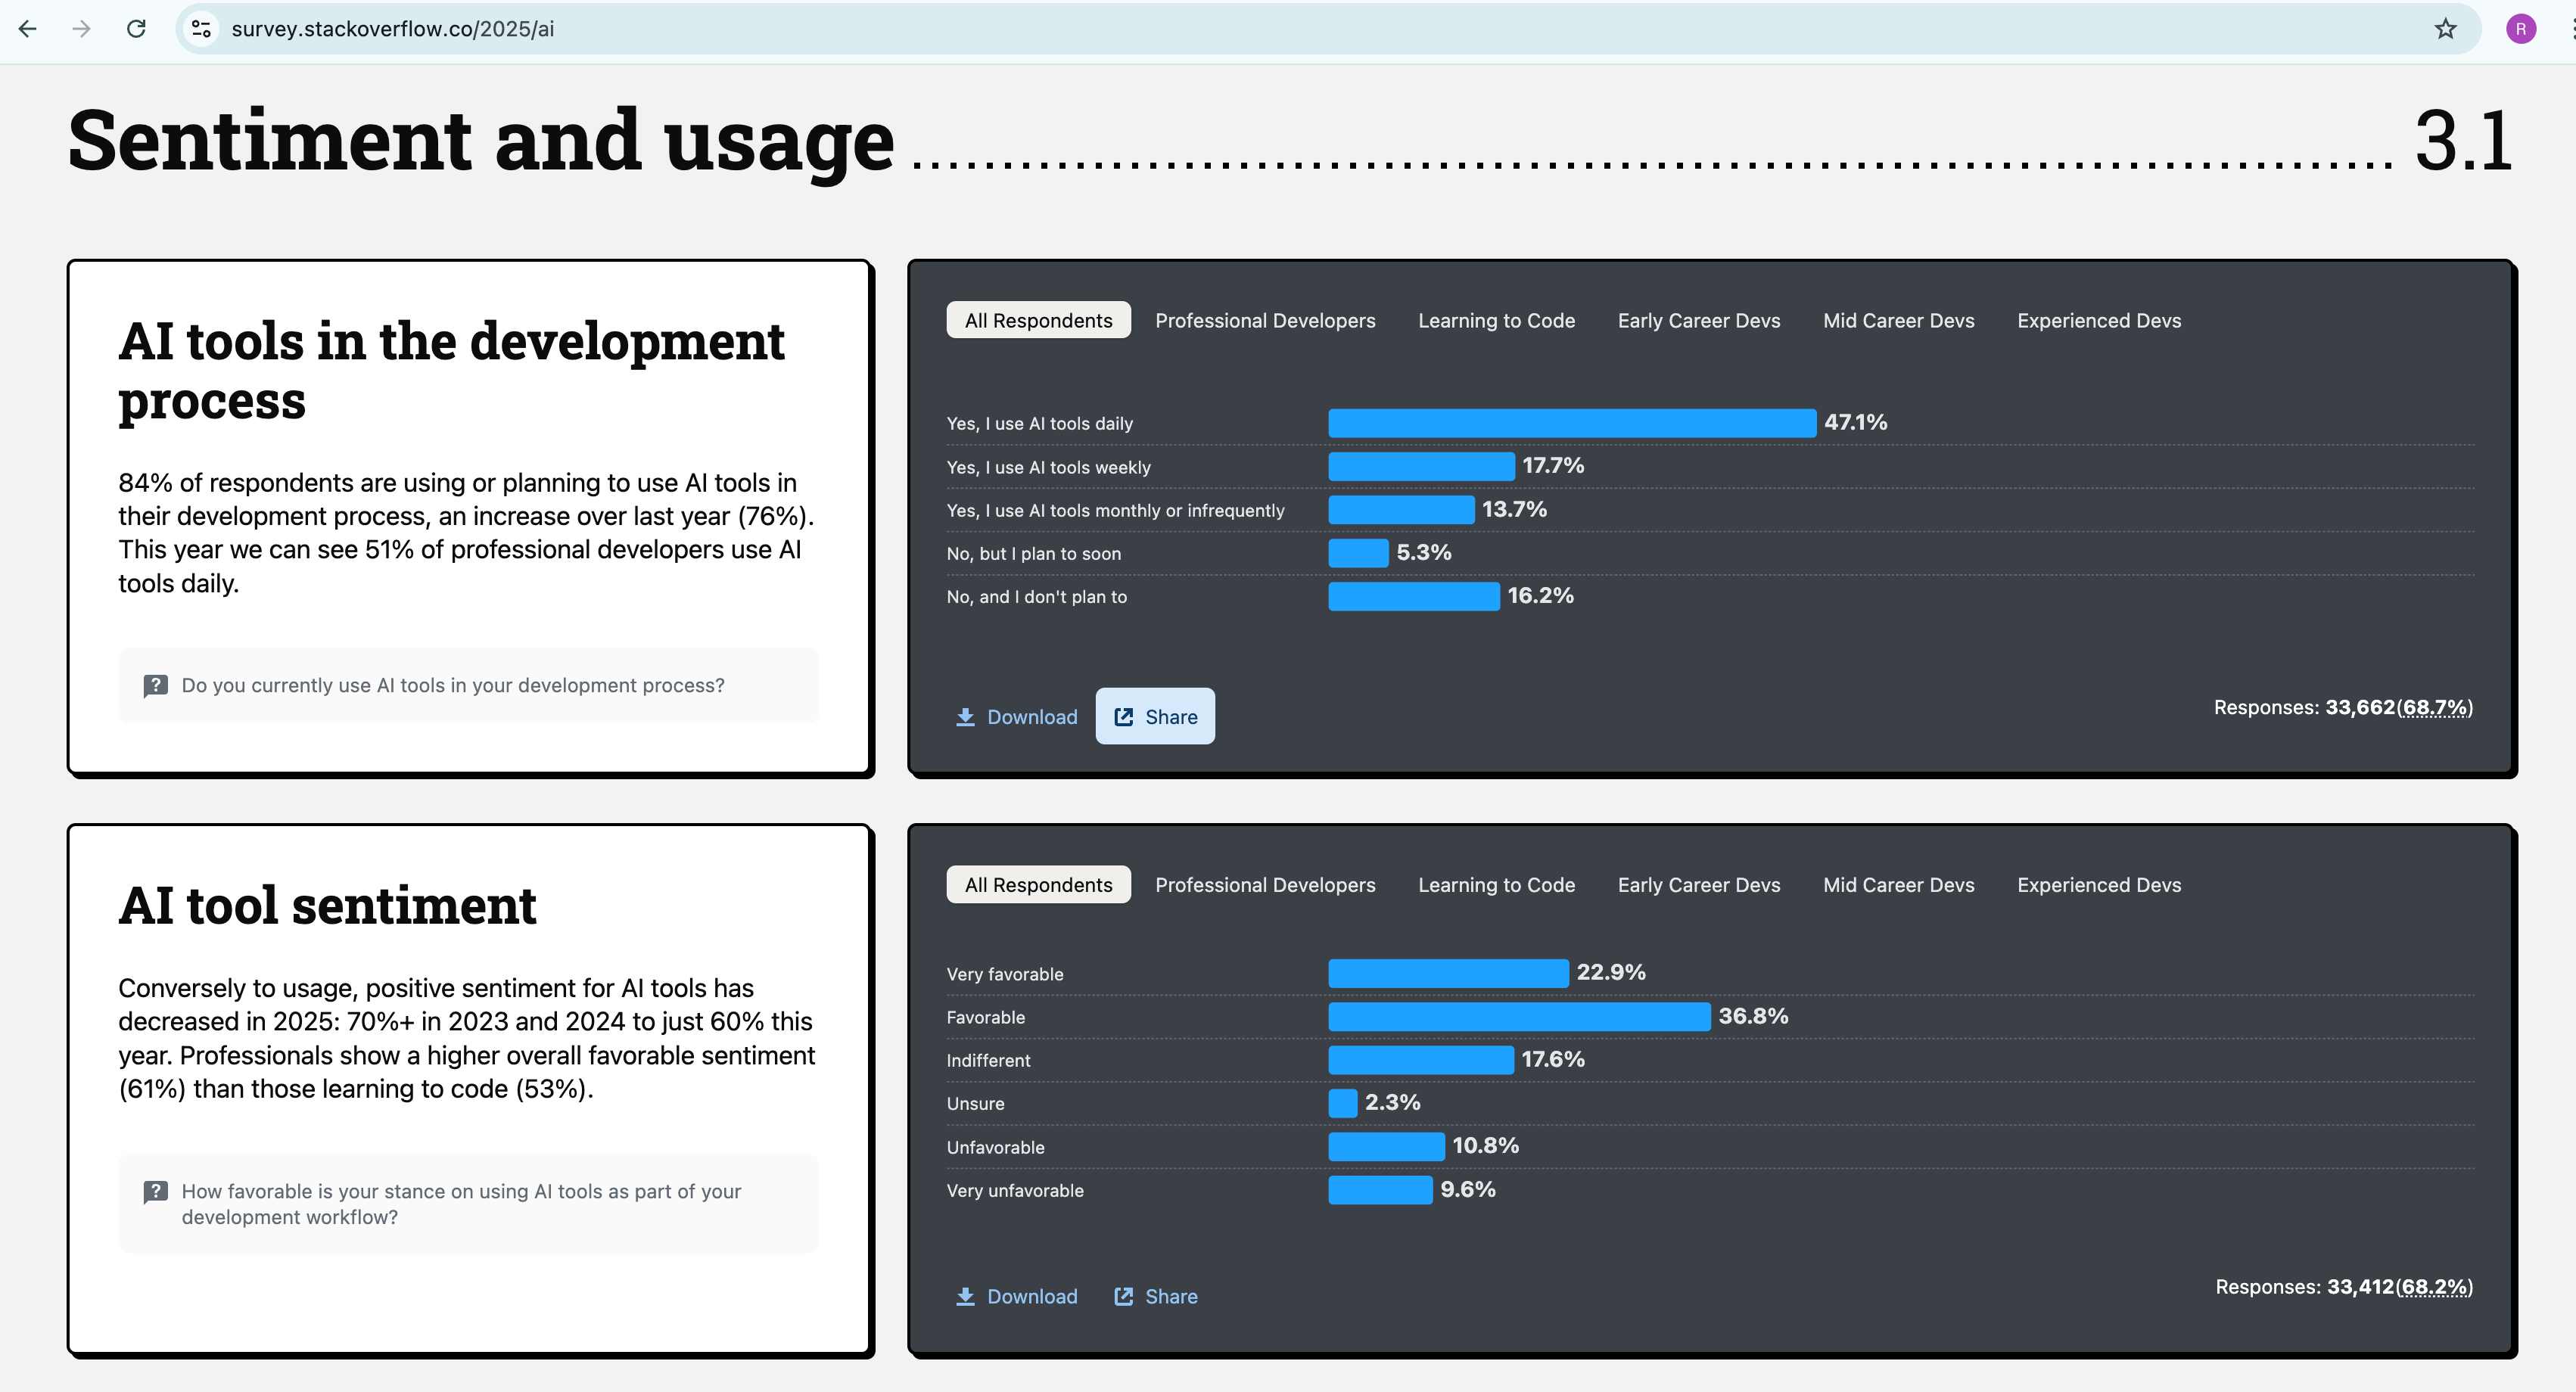Click the 47.1% daily usage bar

click(x=1571, y=423)
